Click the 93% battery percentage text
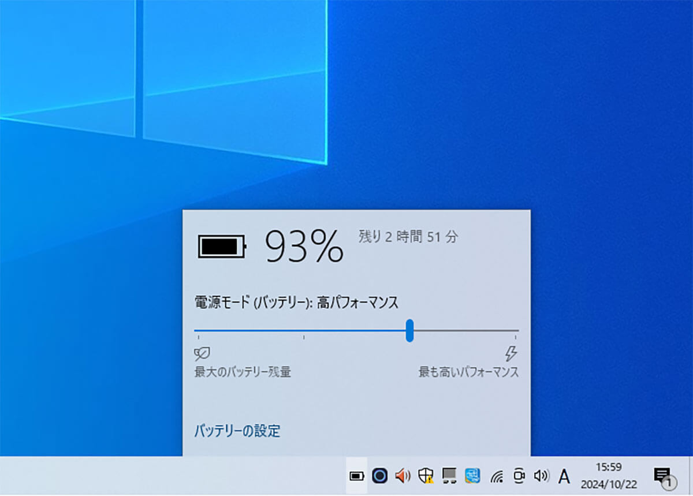Image resolution: width=693 pixels, height=496 pixels. click(x=304, y=247)
